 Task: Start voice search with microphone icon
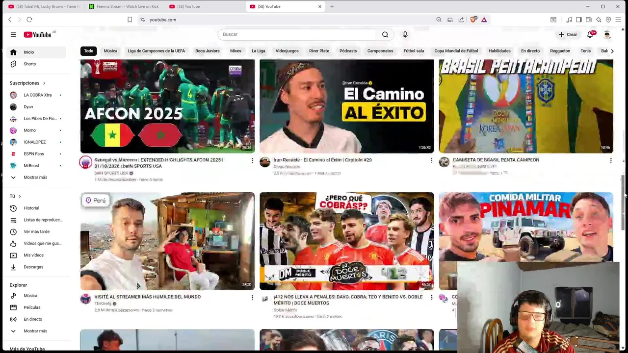coord(405,34)
